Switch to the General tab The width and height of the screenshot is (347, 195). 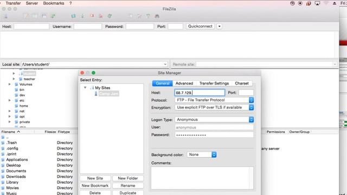click(163, 83)
